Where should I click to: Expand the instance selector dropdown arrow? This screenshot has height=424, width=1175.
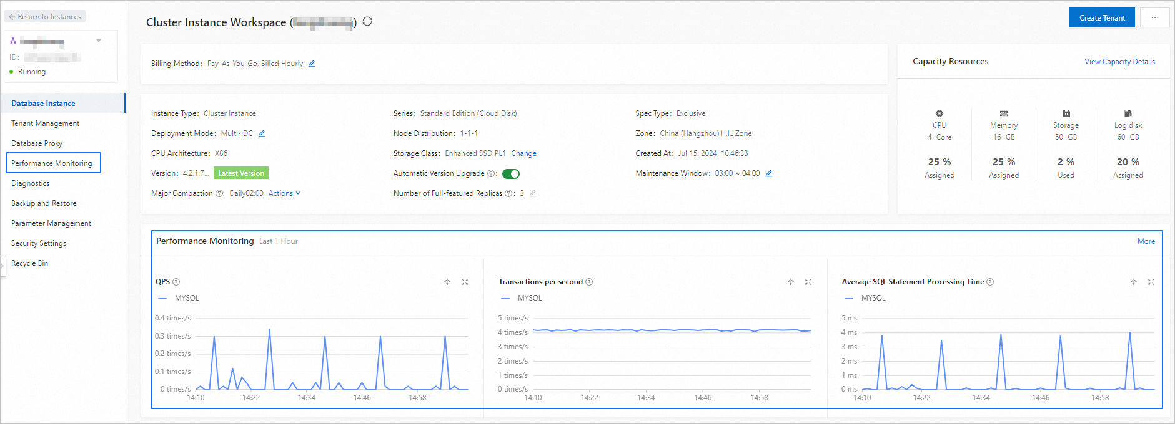point(99,41)
